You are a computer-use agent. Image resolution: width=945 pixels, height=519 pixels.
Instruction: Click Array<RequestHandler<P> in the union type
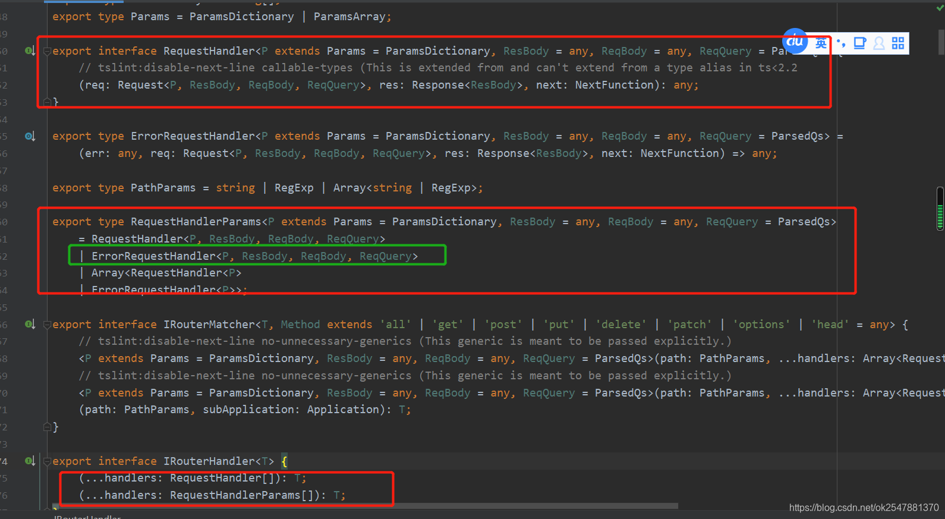click(x=166, y=273)
